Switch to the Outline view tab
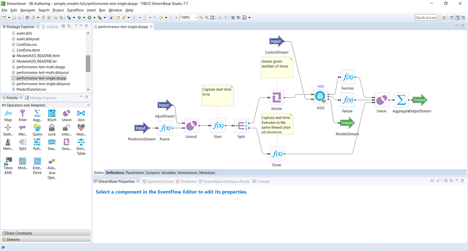Image resolution: width=468 pixels, height=251 pixels. 50,27
